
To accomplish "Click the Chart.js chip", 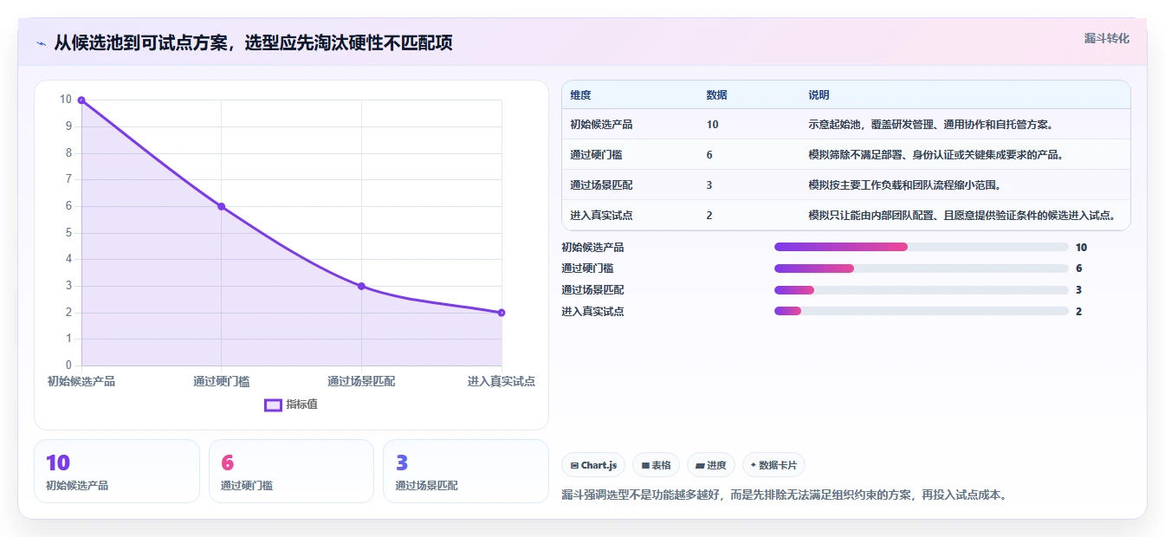I will (593, 465).
